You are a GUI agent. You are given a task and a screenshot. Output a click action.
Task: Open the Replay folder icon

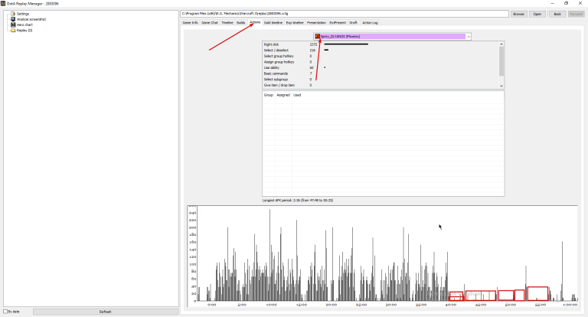tap(13, 31)
